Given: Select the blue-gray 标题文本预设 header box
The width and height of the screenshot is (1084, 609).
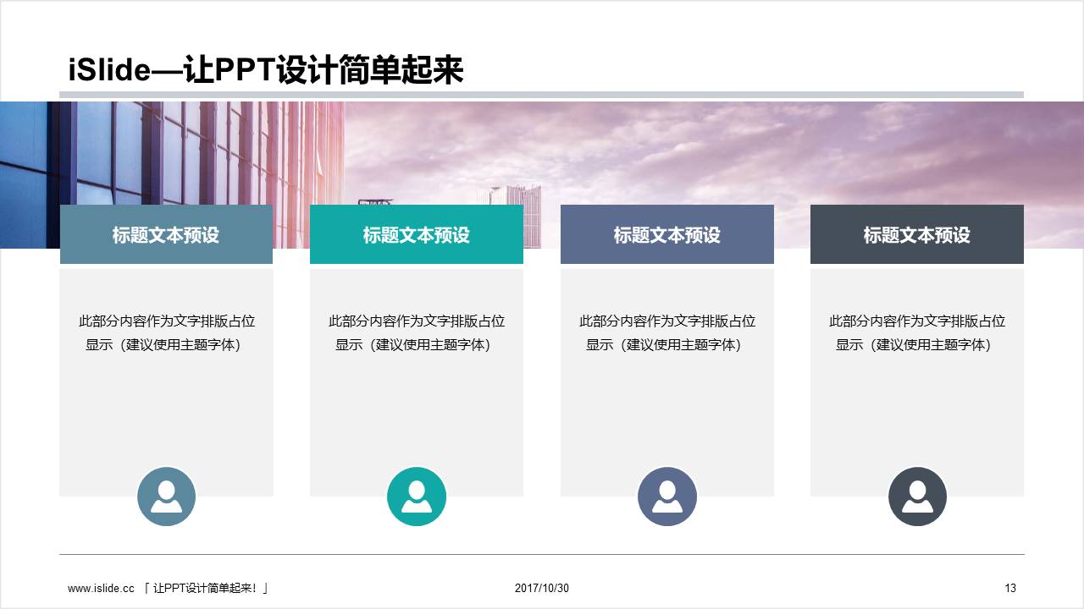Looking at the screenshot, I should click(x=166, y=234).
